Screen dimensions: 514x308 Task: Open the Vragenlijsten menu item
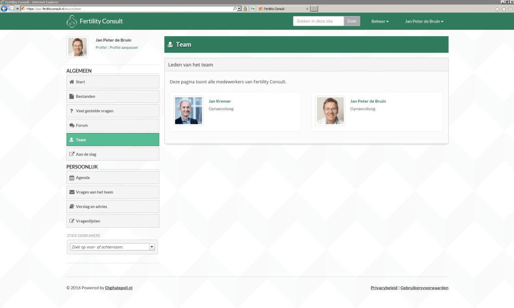click(113, 221)
